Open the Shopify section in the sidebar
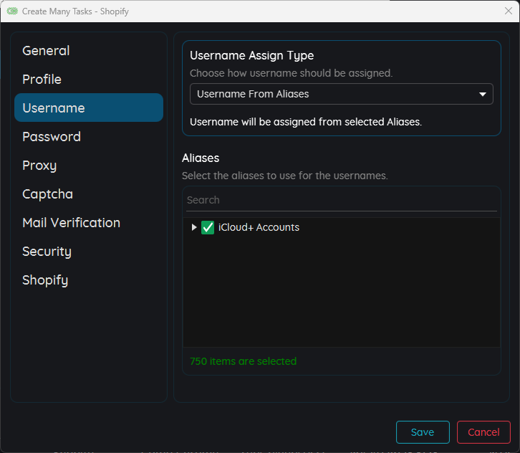 (x=45, y=280)
